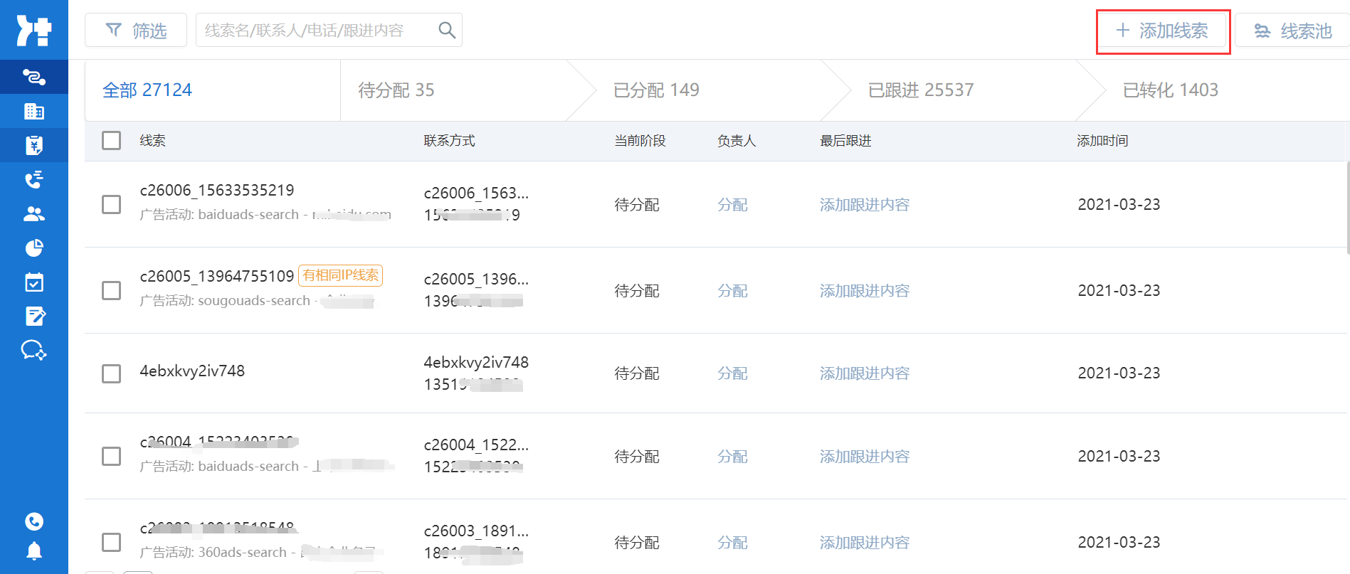The image size is (1350, 574).
Task: Focus the lead search input field
Action: [317, 30]
